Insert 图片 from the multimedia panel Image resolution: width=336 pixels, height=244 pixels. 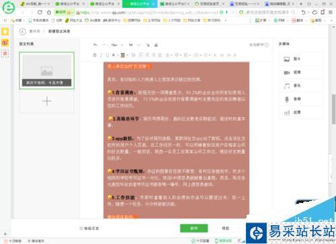(x=300, y=59)
